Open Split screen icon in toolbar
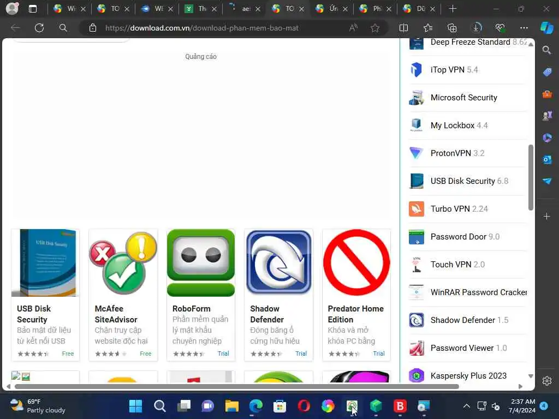The height and width of the screenshot is (419, 559). coord(403,28)
